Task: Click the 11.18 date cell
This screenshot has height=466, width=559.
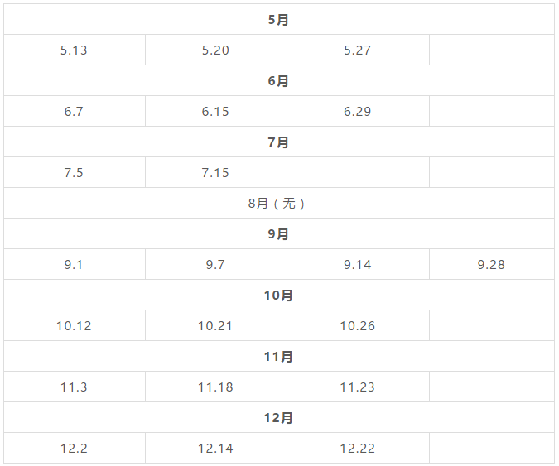Action: [x=215, y=387]
